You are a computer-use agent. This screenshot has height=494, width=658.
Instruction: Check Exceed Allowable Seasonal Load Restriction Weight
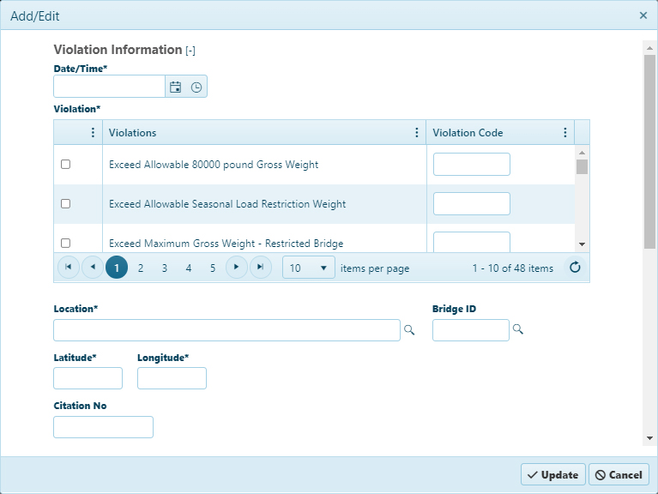click(65, 203)
